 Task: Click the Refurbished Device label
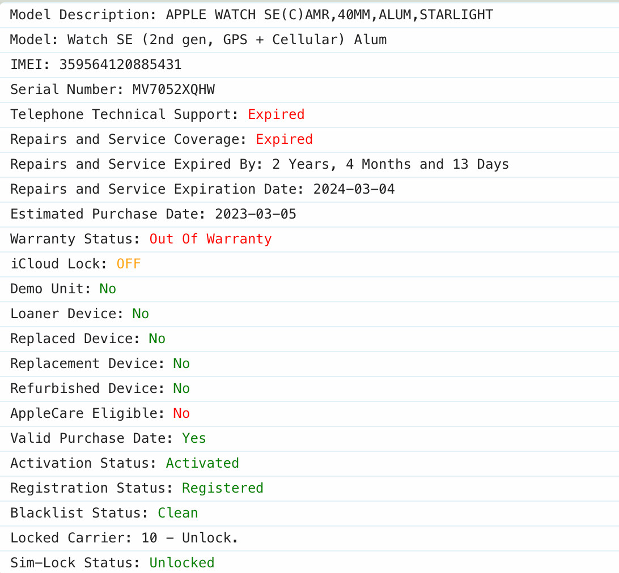[x=87, y=388]
